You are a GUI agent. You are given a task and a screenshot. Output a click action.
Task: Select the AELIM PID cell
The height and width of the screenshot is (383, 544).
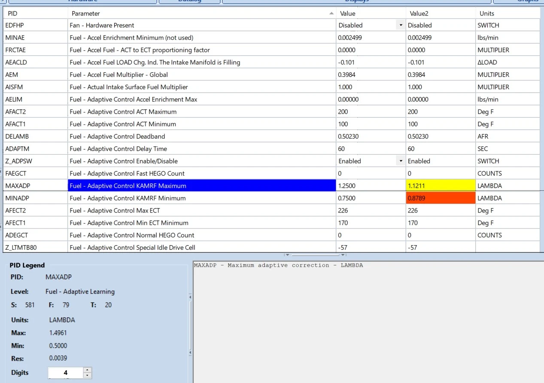point(36,99)
